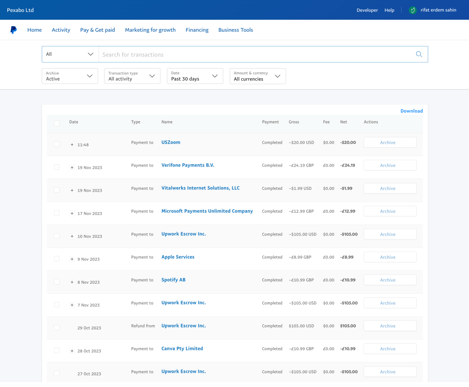Click the Download link
The image size is (469, 387).
click(x=412, y=111)
